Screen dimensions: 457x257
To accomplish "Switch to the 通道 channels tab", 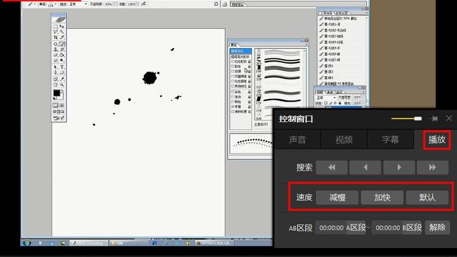I will [331, 92].
